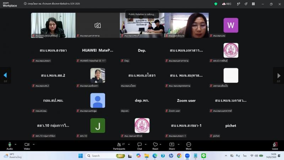Open the Windows Start menu
The image size is (284, 160).
[81, 156]
